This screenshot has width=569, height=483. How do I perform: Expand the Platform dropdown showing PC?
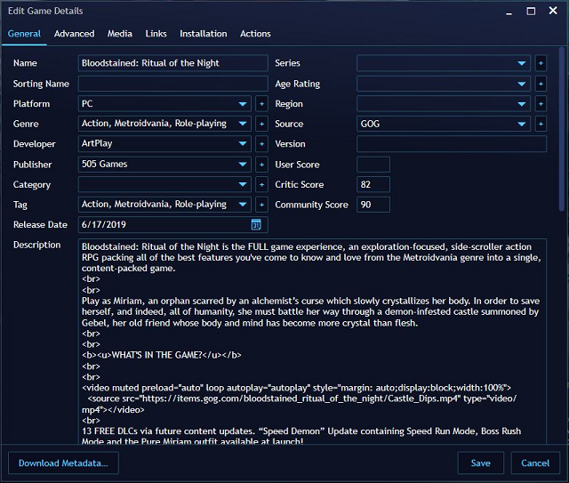coord(243,104)
